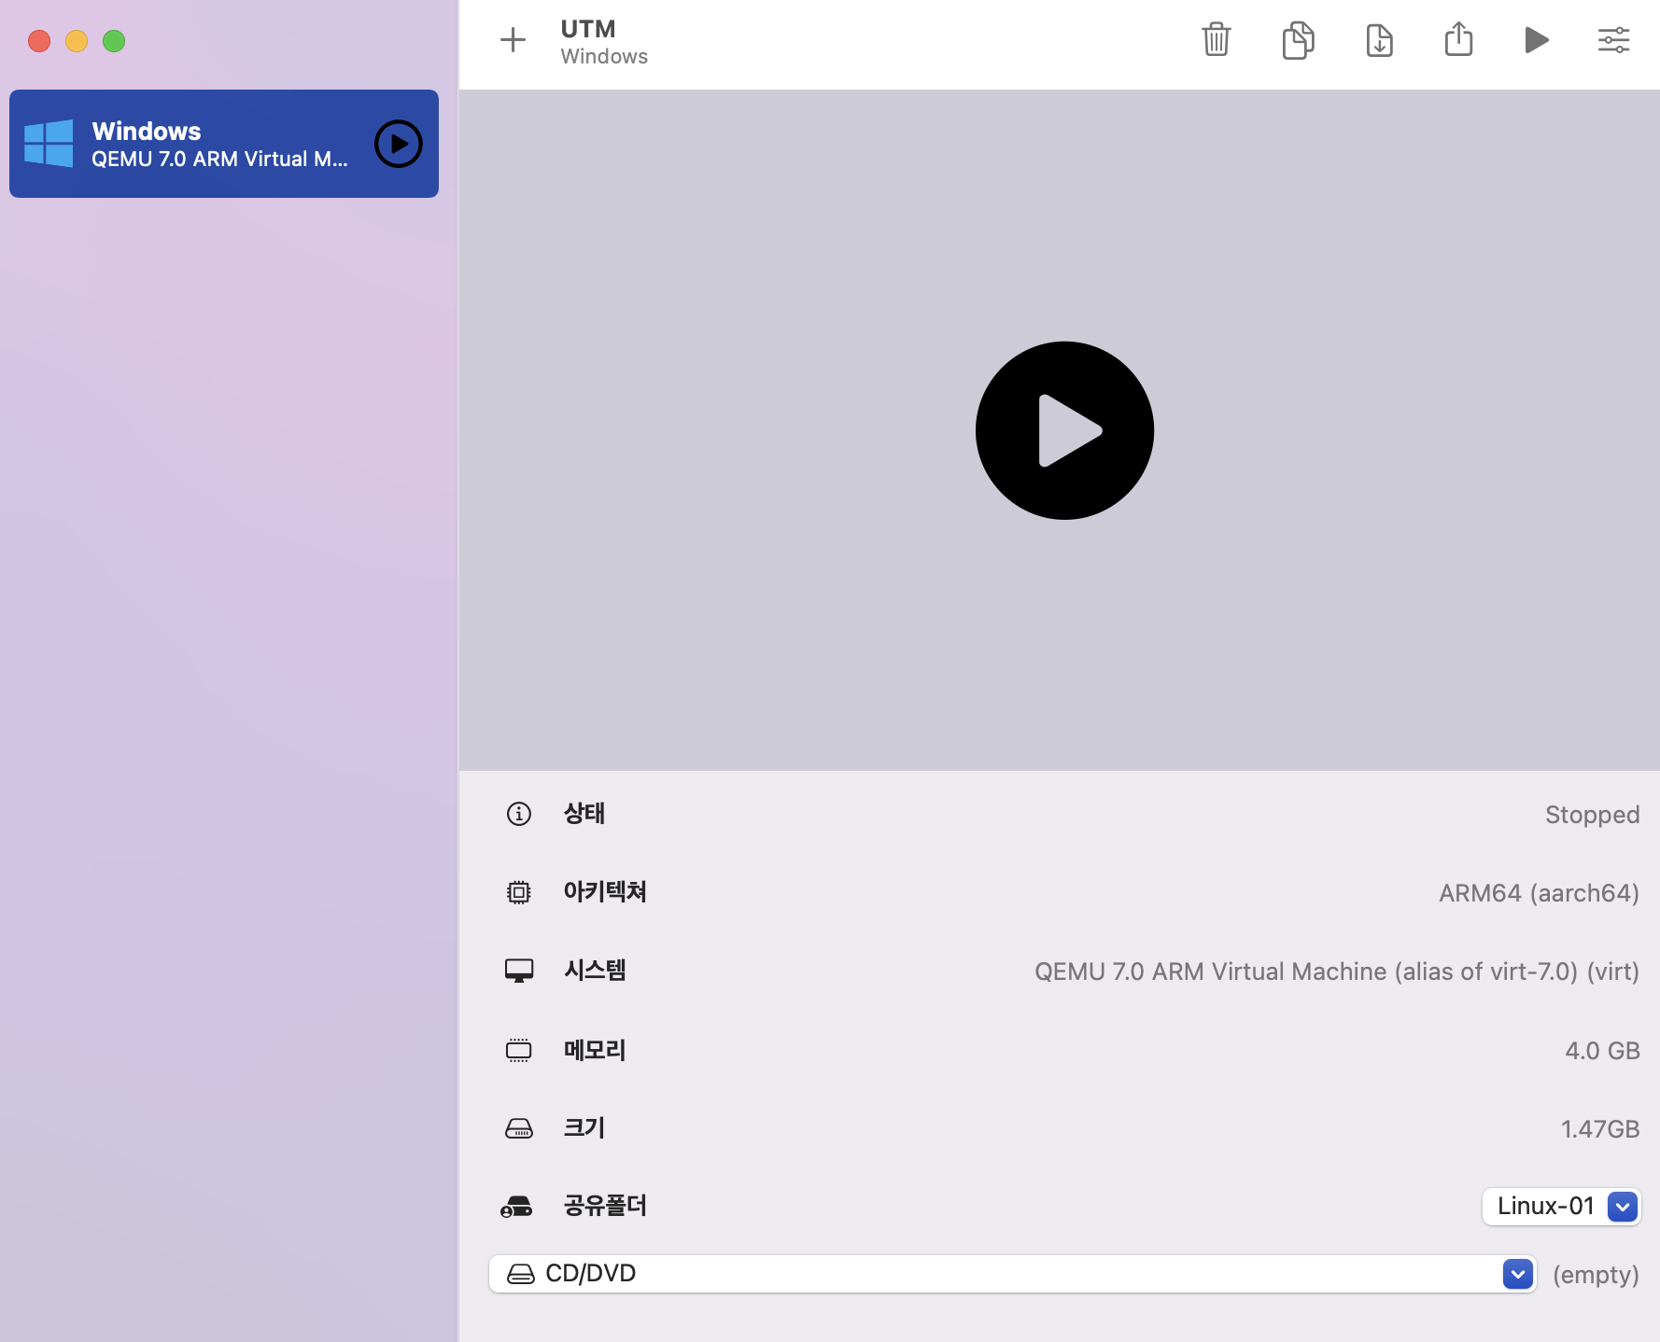This screenshot has height=1342, width=1660.
Task: Open the Linux-01 shared folder dropdown
Action: click(1562, 1207)
